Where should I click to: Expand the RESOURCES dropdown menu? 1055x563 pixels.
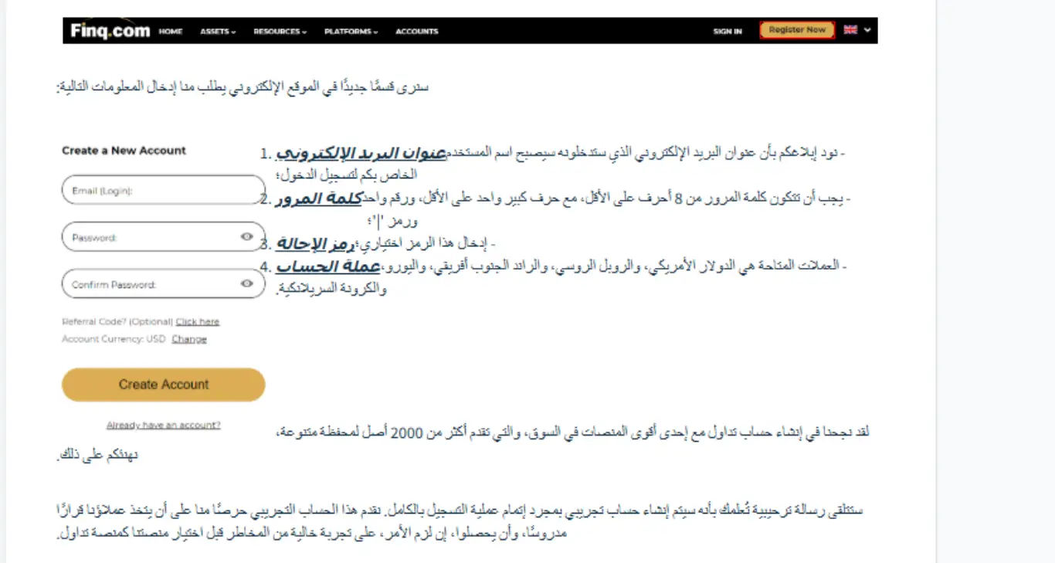point(280,32)
